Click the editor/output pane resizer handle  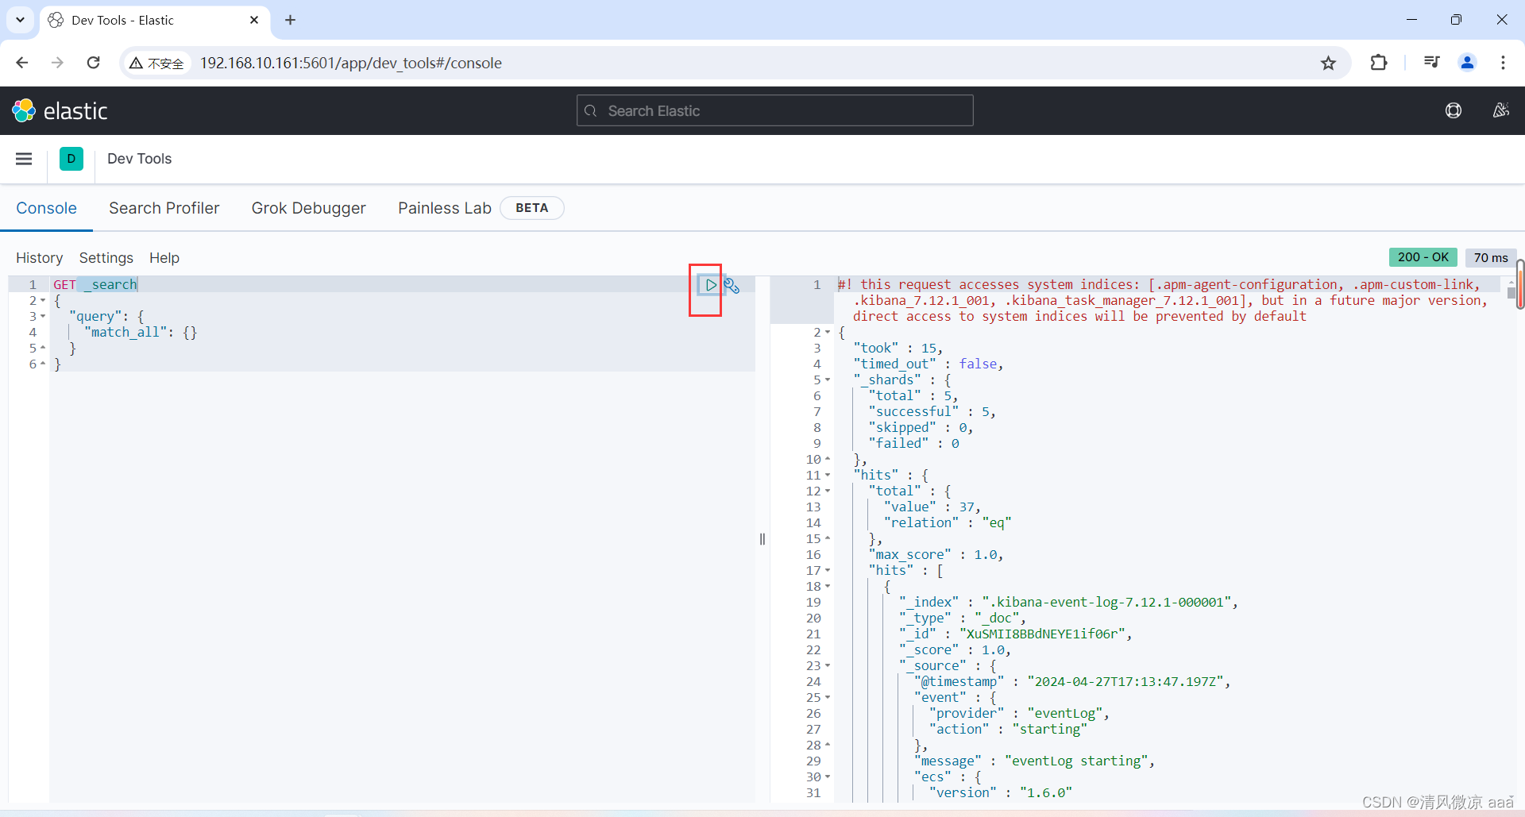click(x=762, y=539)
